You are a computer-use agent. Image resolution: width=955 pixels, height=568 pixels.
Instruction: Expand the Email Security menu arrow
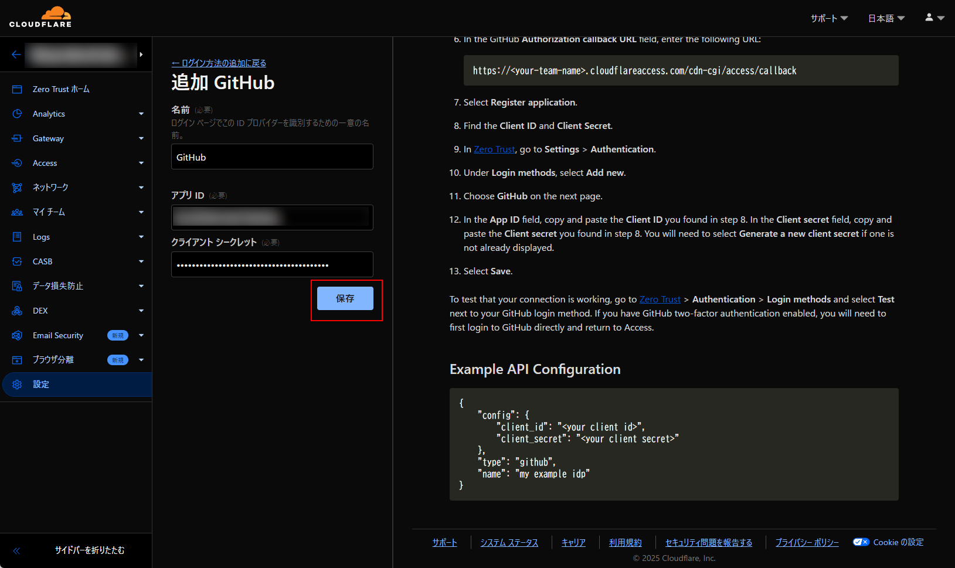pos(141,335)
